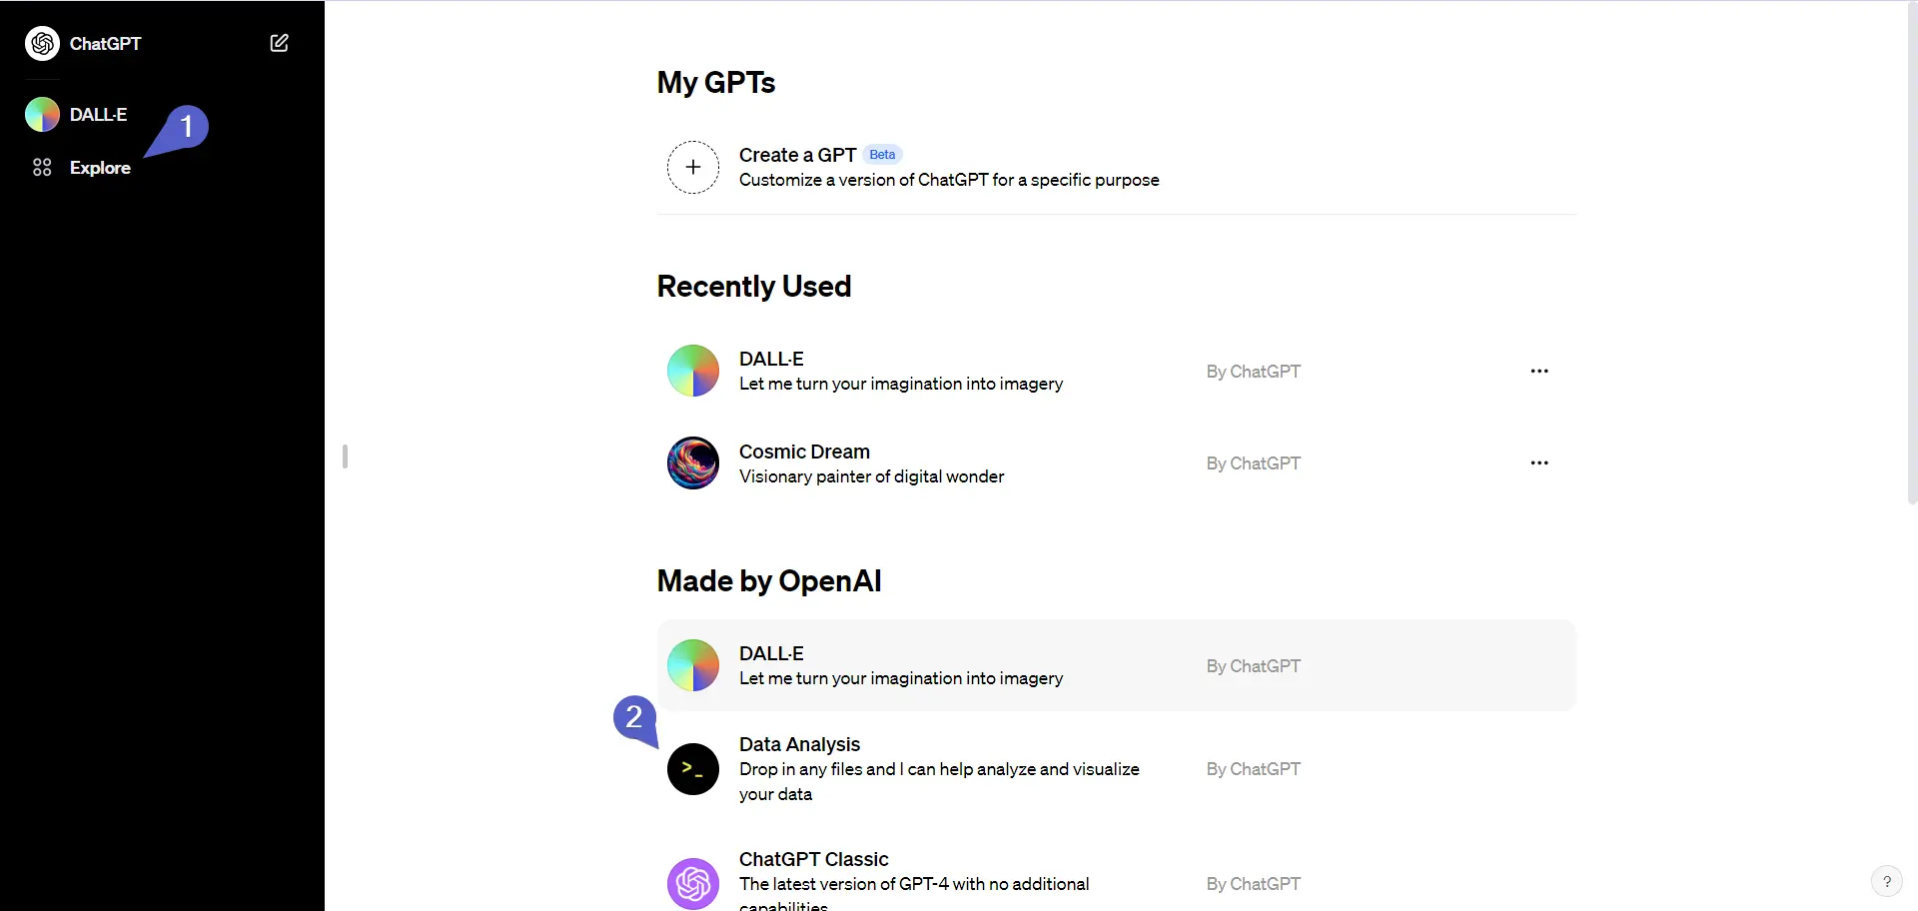Open ChatGPT Classic entry

pyautogui.click(x=1116, y=879)
